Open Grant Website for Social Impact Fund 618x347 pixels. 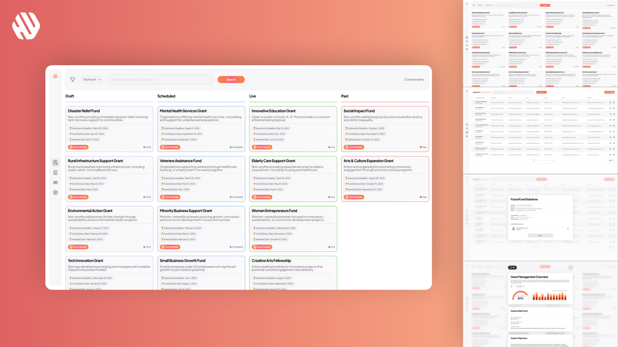point(354,147)
